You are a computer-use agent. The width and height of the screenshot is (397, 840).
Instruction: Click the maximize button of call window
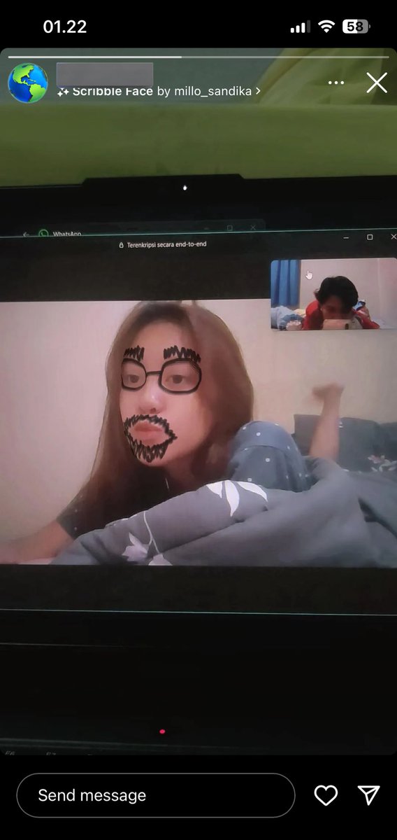pyautogui.click(x=370, y=237)
